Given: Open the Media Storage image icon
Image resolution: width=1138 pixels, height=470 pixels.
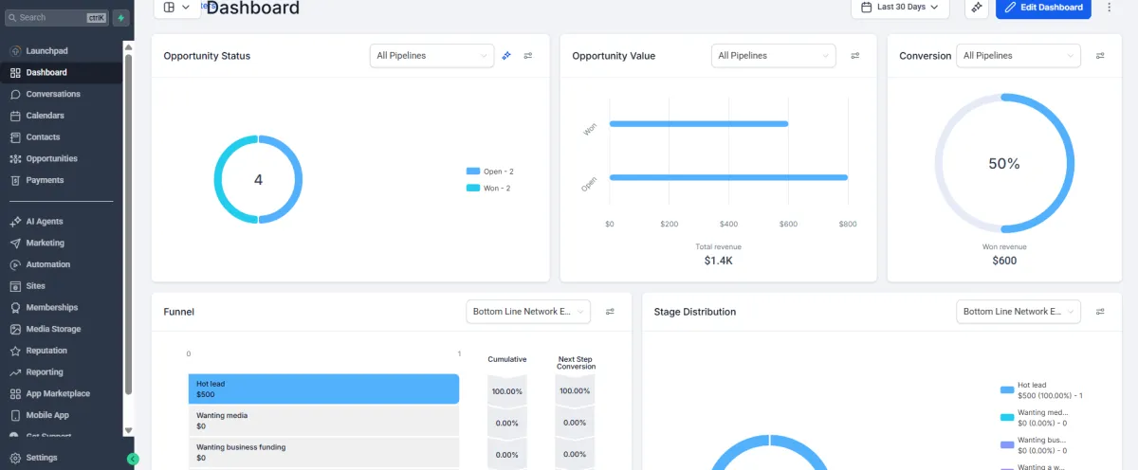Looking at the screenshot, I should pos(15,329).
